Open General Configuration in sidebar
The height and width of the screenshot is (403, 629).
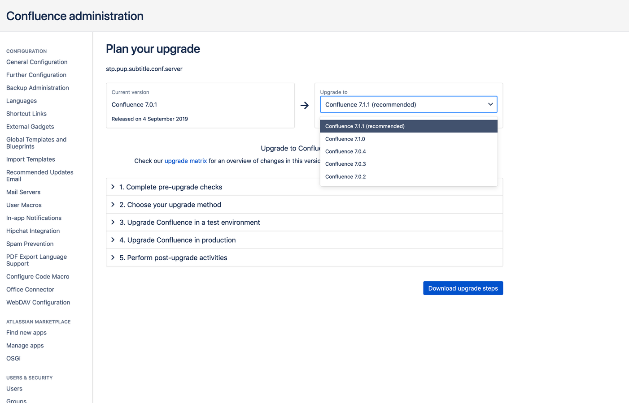click(x=37, y=62)
